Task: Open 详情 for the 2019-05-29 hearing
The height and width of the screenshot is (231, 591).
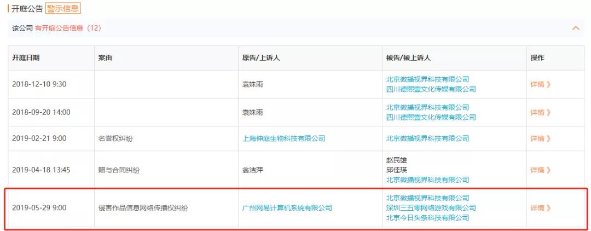Action: pyautogui.click(x=541, y=207)
